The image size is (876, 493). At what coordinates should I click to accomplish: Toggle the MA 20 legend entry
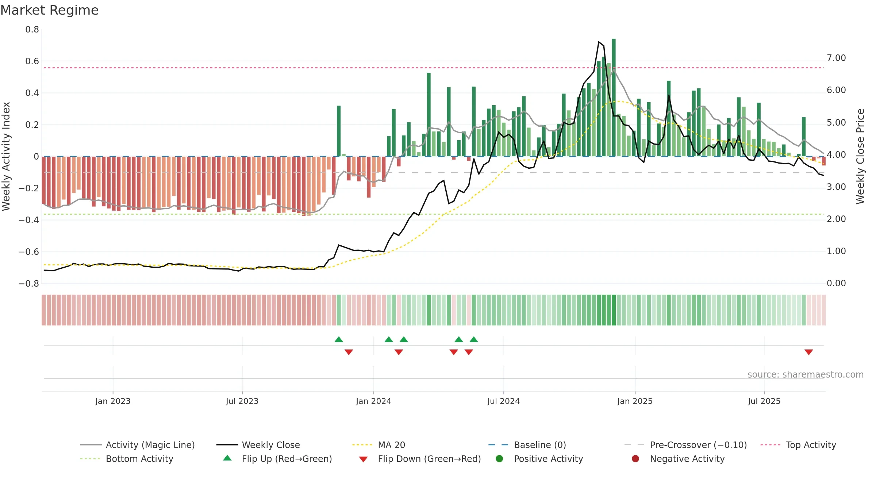(379, 445)
